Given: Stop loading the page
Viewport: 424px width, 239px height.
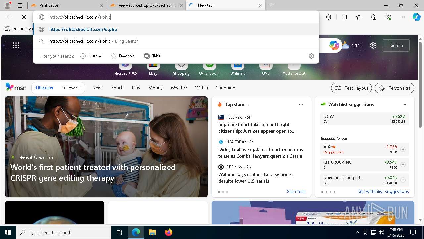Looking at the screenshot, I should point(24,17).
